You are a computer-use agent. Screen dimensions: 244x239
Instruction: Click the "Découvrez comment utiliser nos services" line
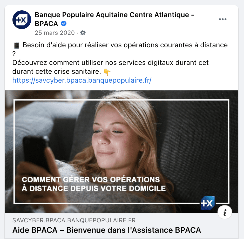point(110,63)
